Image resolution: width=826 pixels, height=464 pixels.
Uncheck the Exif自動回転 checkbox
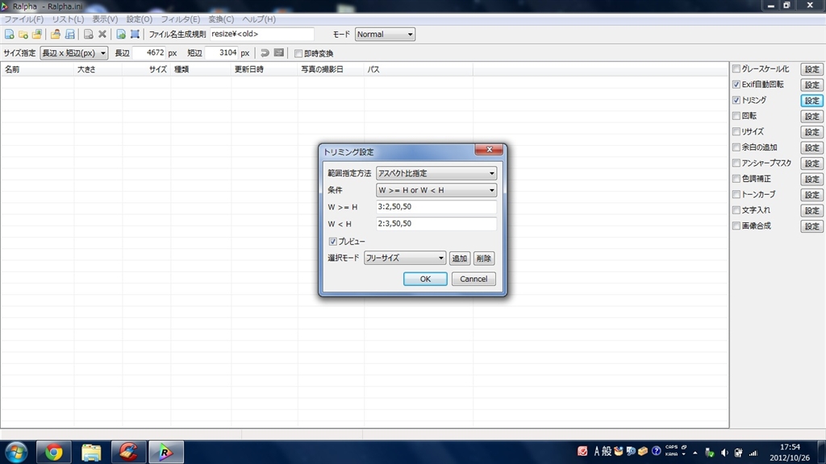pyautogui.click(x=736, y=84)
